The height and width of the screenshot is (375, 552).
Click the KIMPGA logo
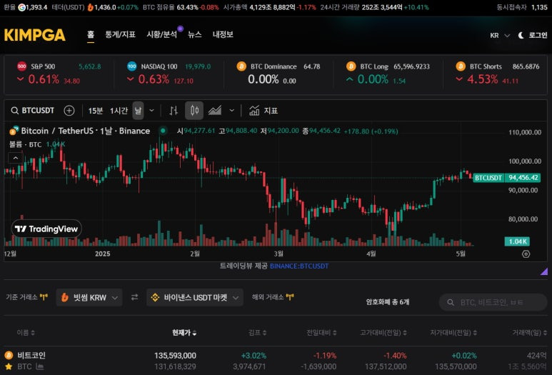(x=34, y=35)
